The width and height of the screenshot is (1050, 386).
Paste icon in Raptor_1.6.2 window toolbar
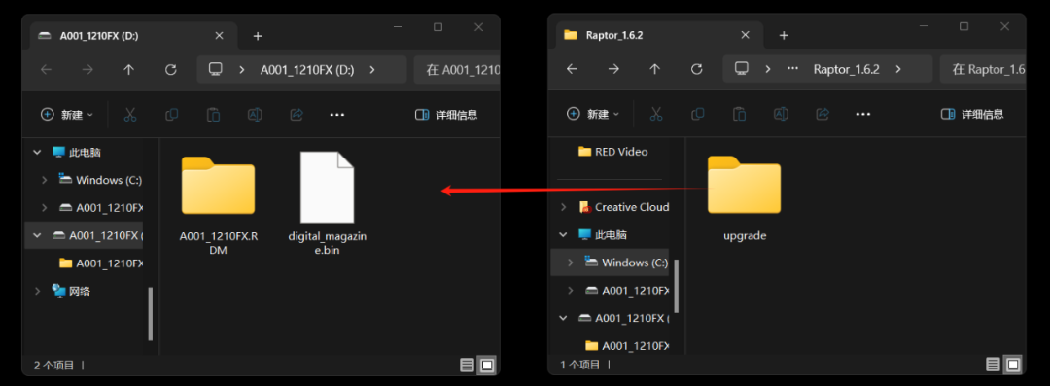[x=739, y=115]
